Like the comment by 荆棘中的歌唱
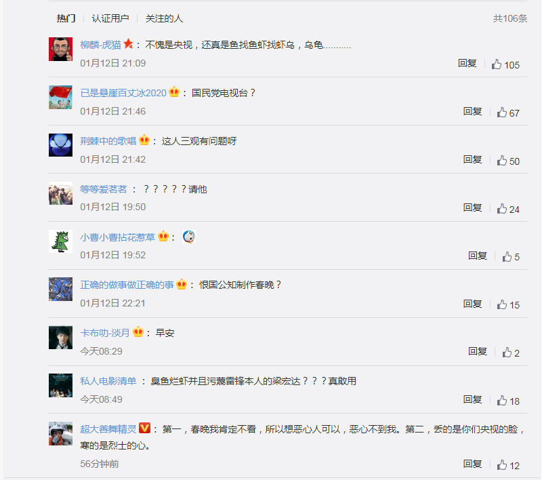Screen dimensions: 542x480 coord(501,161)
